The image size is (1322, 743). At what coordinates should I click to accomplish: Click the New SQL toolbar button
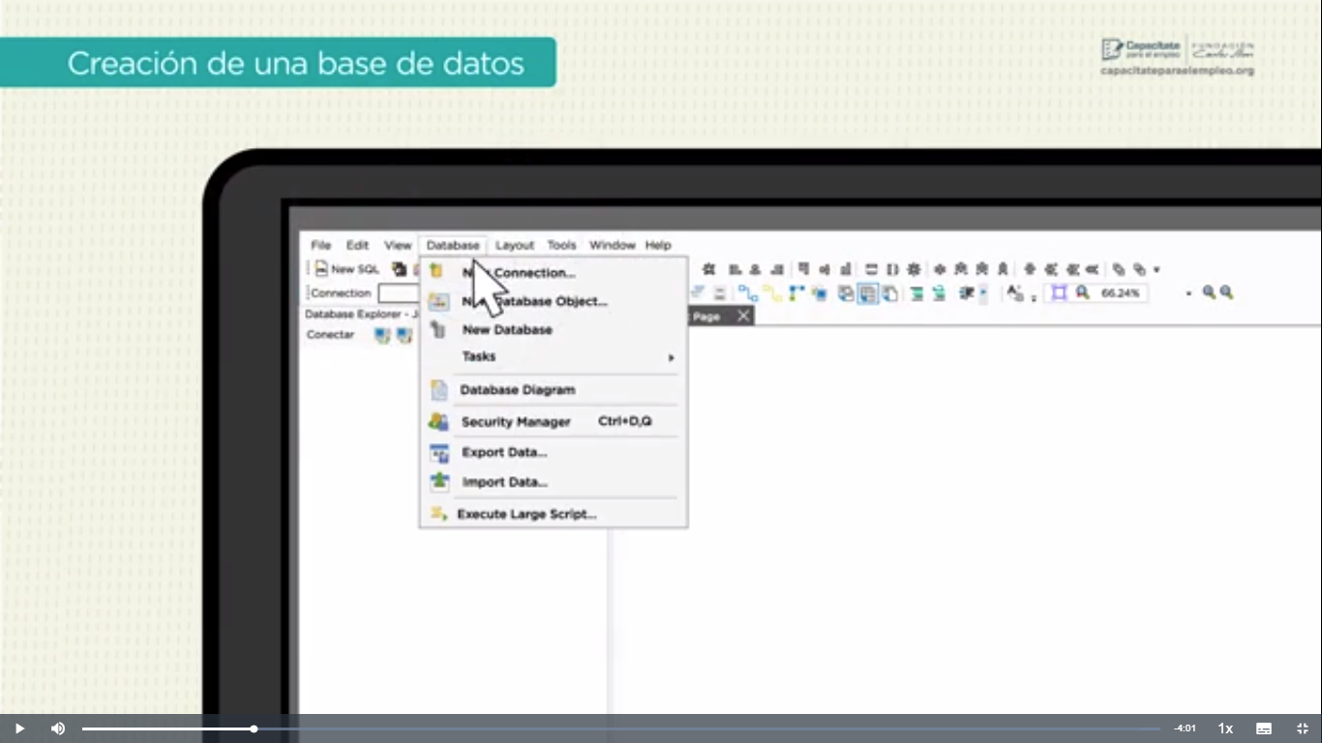point(346,269)
